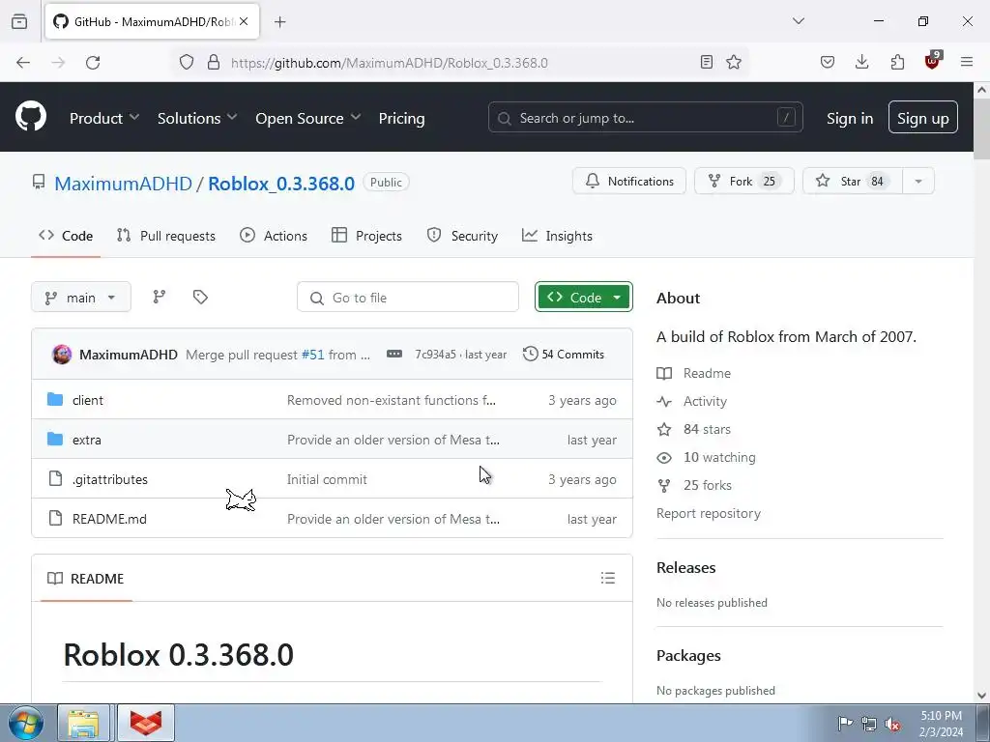Open the client folder
Viewport: 990px width, 742px height.
pos(88,400)
